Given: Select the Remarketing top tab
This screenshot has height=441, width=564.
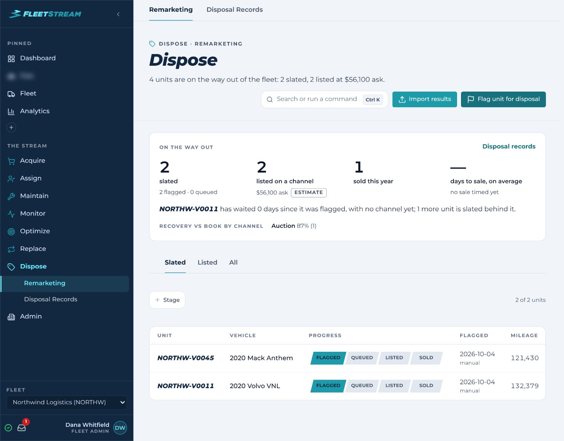Looking at the screenshot, I should [171, 10].
